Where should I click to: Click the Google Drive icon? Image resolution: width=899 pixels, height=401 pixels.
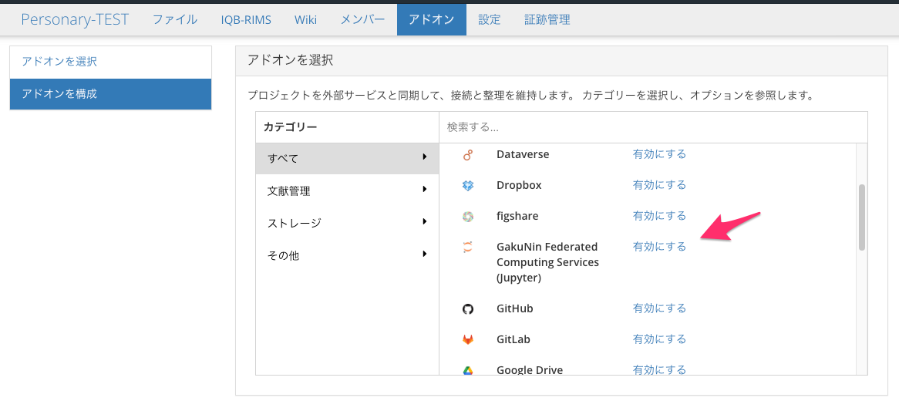coord(467,370)
